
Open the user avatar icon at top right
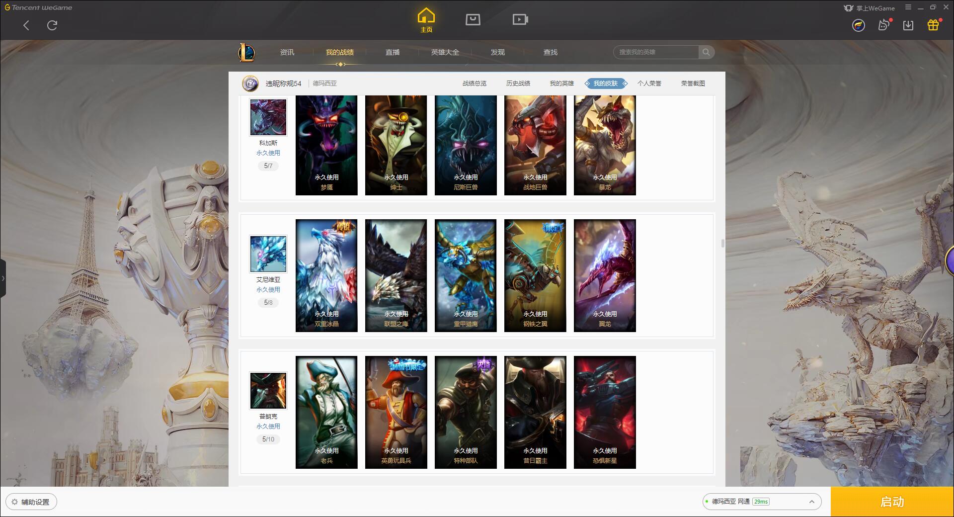point(858,25)
